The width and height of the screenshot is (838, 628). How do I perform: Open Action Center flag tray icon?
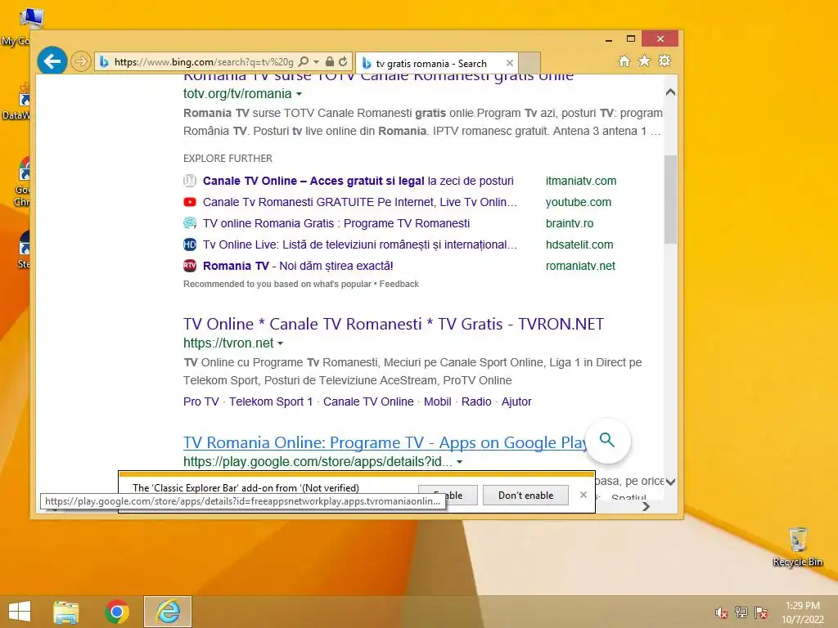pos(761,612)
